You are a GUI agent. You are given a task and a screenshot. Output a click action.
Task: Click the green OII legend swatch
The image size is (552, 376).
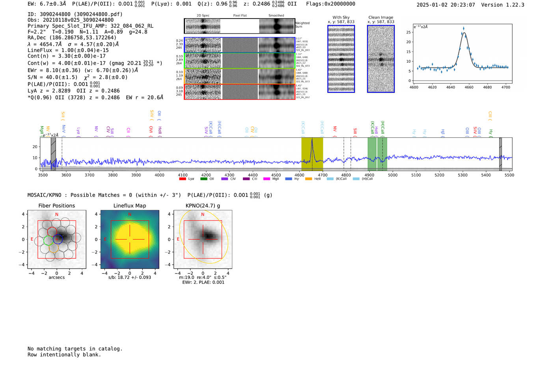(x=204, y=179)
